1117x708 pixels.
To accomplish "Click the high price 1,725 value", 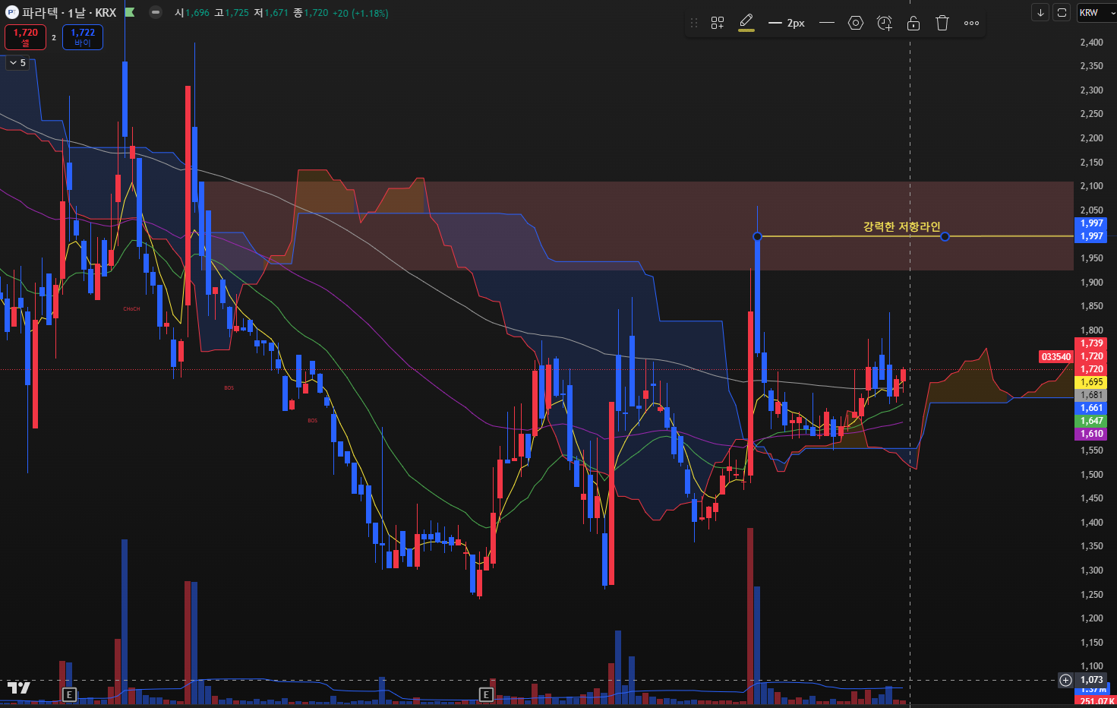I will [236, 13].
